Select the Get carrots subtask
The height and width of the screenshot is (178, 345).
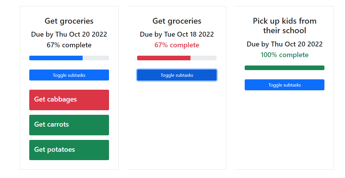pos(69,125)
